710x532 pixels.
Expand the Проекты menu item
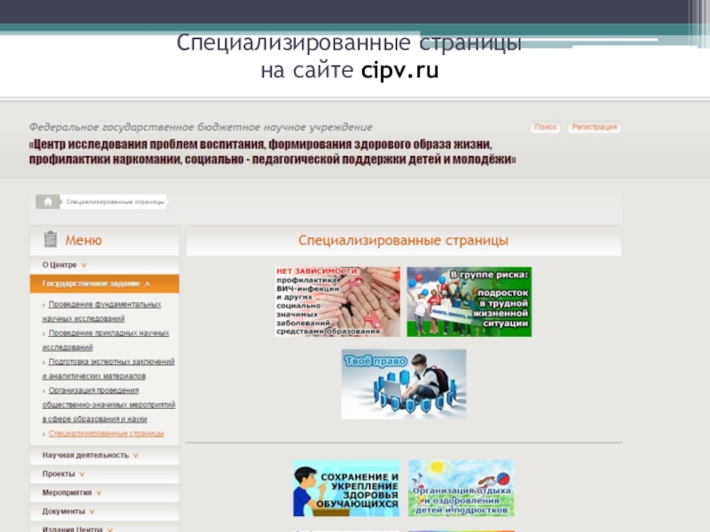105,474
